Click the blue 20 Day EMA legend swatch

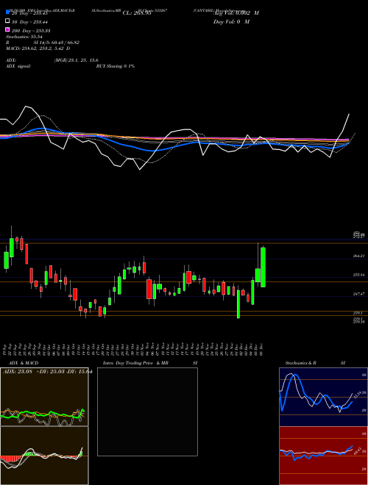(7, 12)
